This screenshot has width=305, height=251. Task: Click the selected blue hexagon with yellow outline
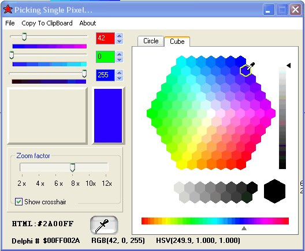(x=246, y=70)
